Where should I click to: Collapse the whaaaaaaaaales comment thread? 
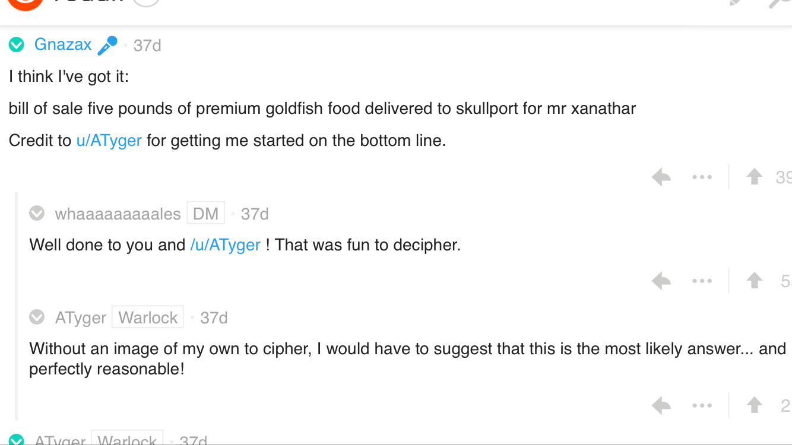pos(37,213)
